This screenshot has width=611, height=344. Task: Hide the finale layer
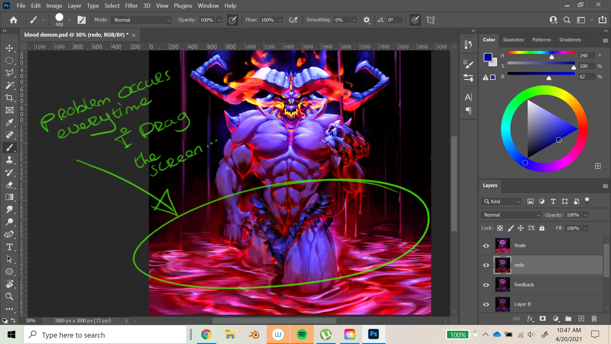[x=486, y=246]
